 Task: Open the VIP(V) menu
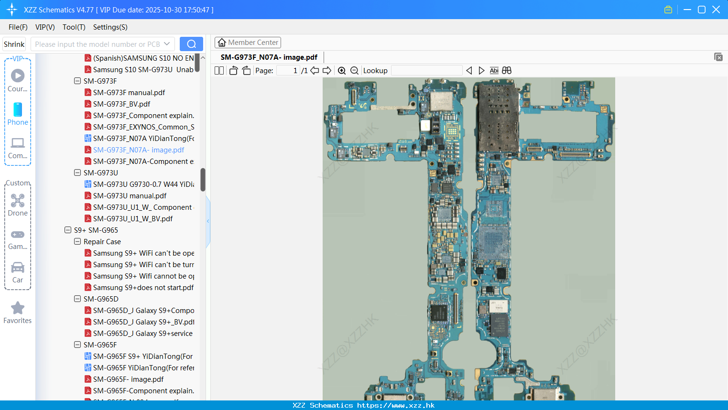(x=45, y=27)
